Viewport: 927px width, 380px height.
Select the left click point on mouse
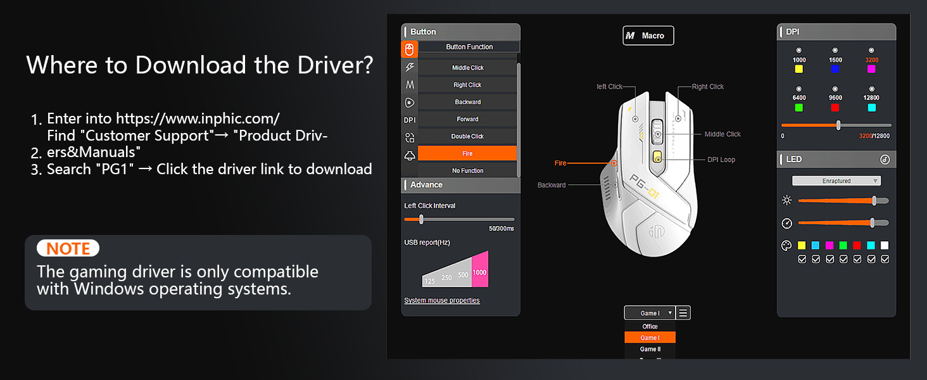pos(635,118)
